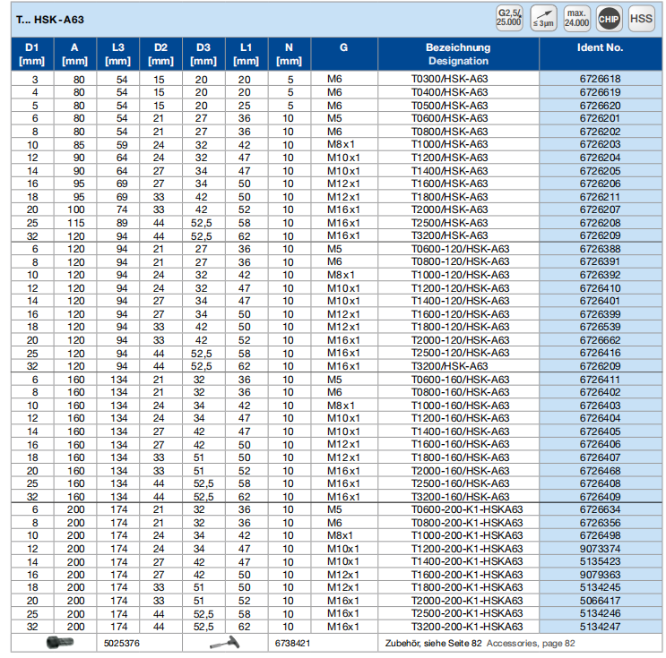
Task: Click accessory number 6738421
Action: pyautogui.click(x=291, y=643)
